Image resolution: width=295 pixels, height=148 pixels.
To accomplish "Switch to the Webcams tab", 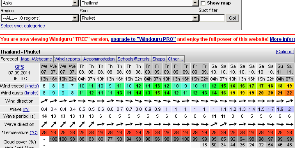I will 42,59.
